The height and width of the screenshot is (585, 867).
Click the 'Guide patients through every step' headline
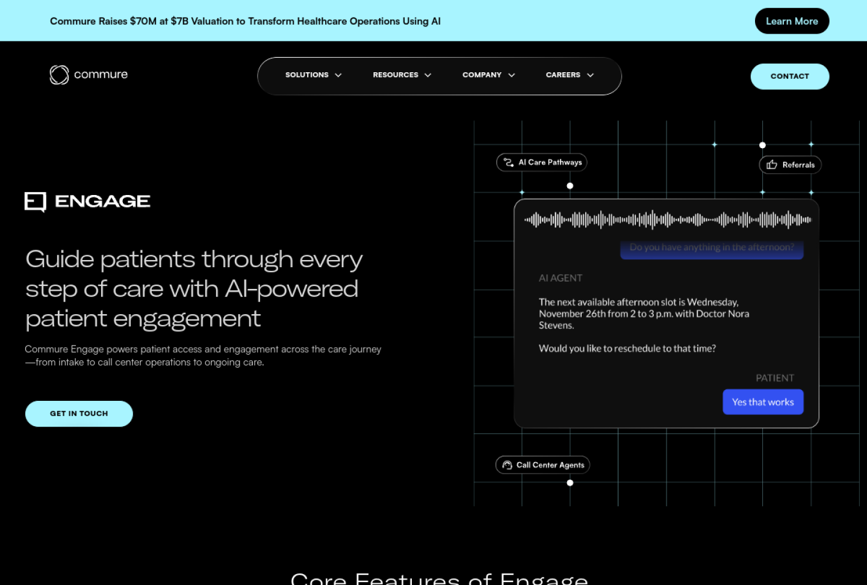point(194,289)
